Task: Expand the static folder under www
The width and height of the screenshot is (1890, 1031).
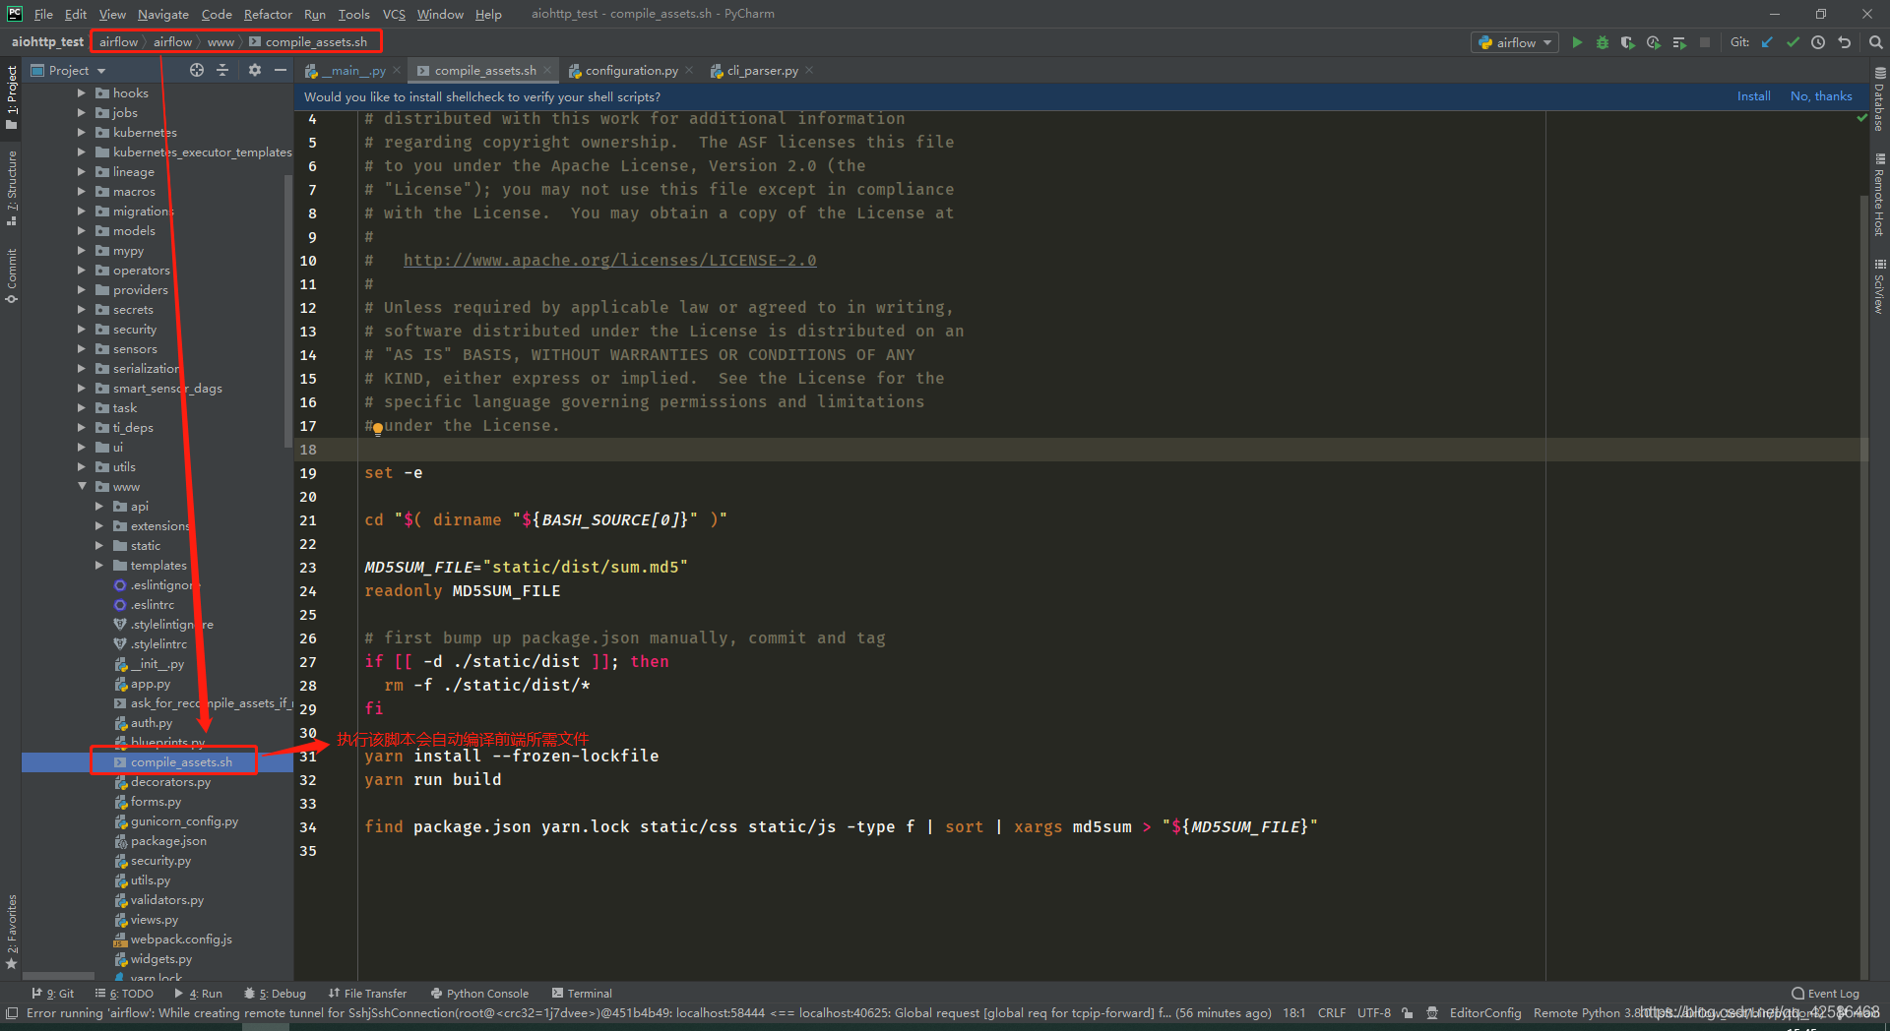Action: [99, 546]
